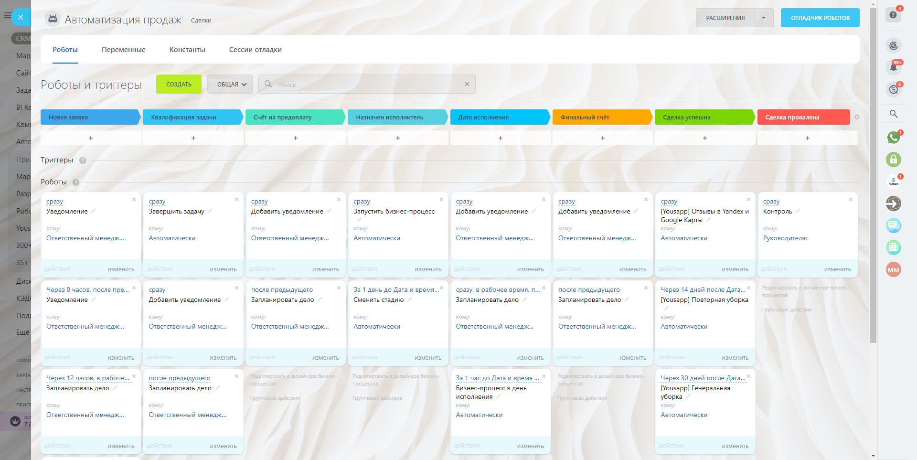Open the WhatsApp icon in right sidebar
This screenshot has height=460, width=917.
click(894, 138)
